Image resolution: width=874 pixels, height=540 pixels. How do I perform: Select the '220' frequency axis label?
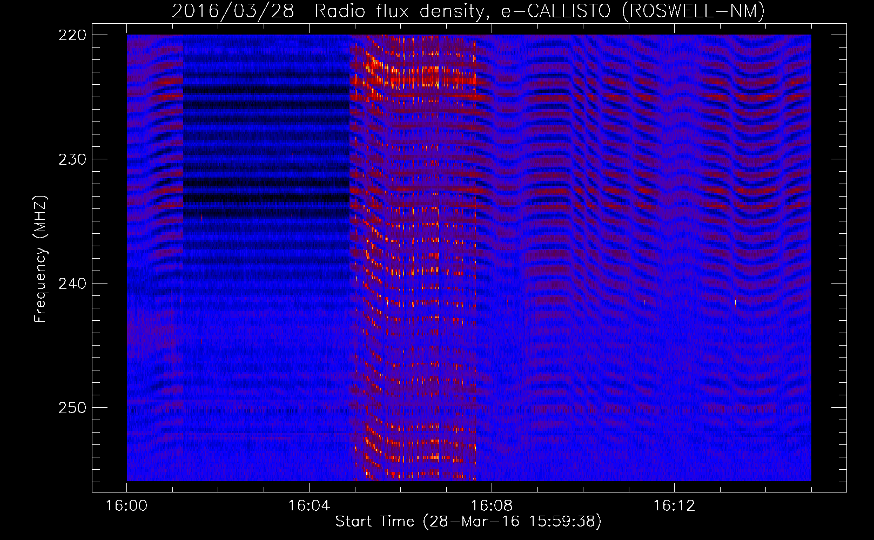[x=72, y=35]
